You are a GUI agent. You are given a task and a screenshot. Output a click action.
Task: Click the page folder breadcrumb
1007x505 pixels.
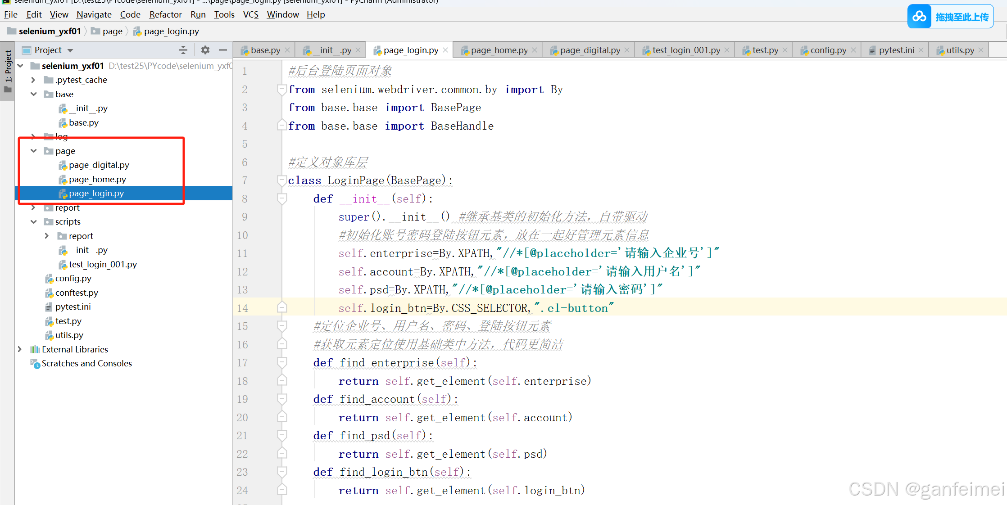click(x=107, y=31)
